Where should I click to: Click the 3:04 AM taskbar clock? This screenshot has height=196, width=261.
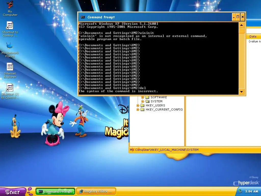pyautogui.click(x=252, y=191)
